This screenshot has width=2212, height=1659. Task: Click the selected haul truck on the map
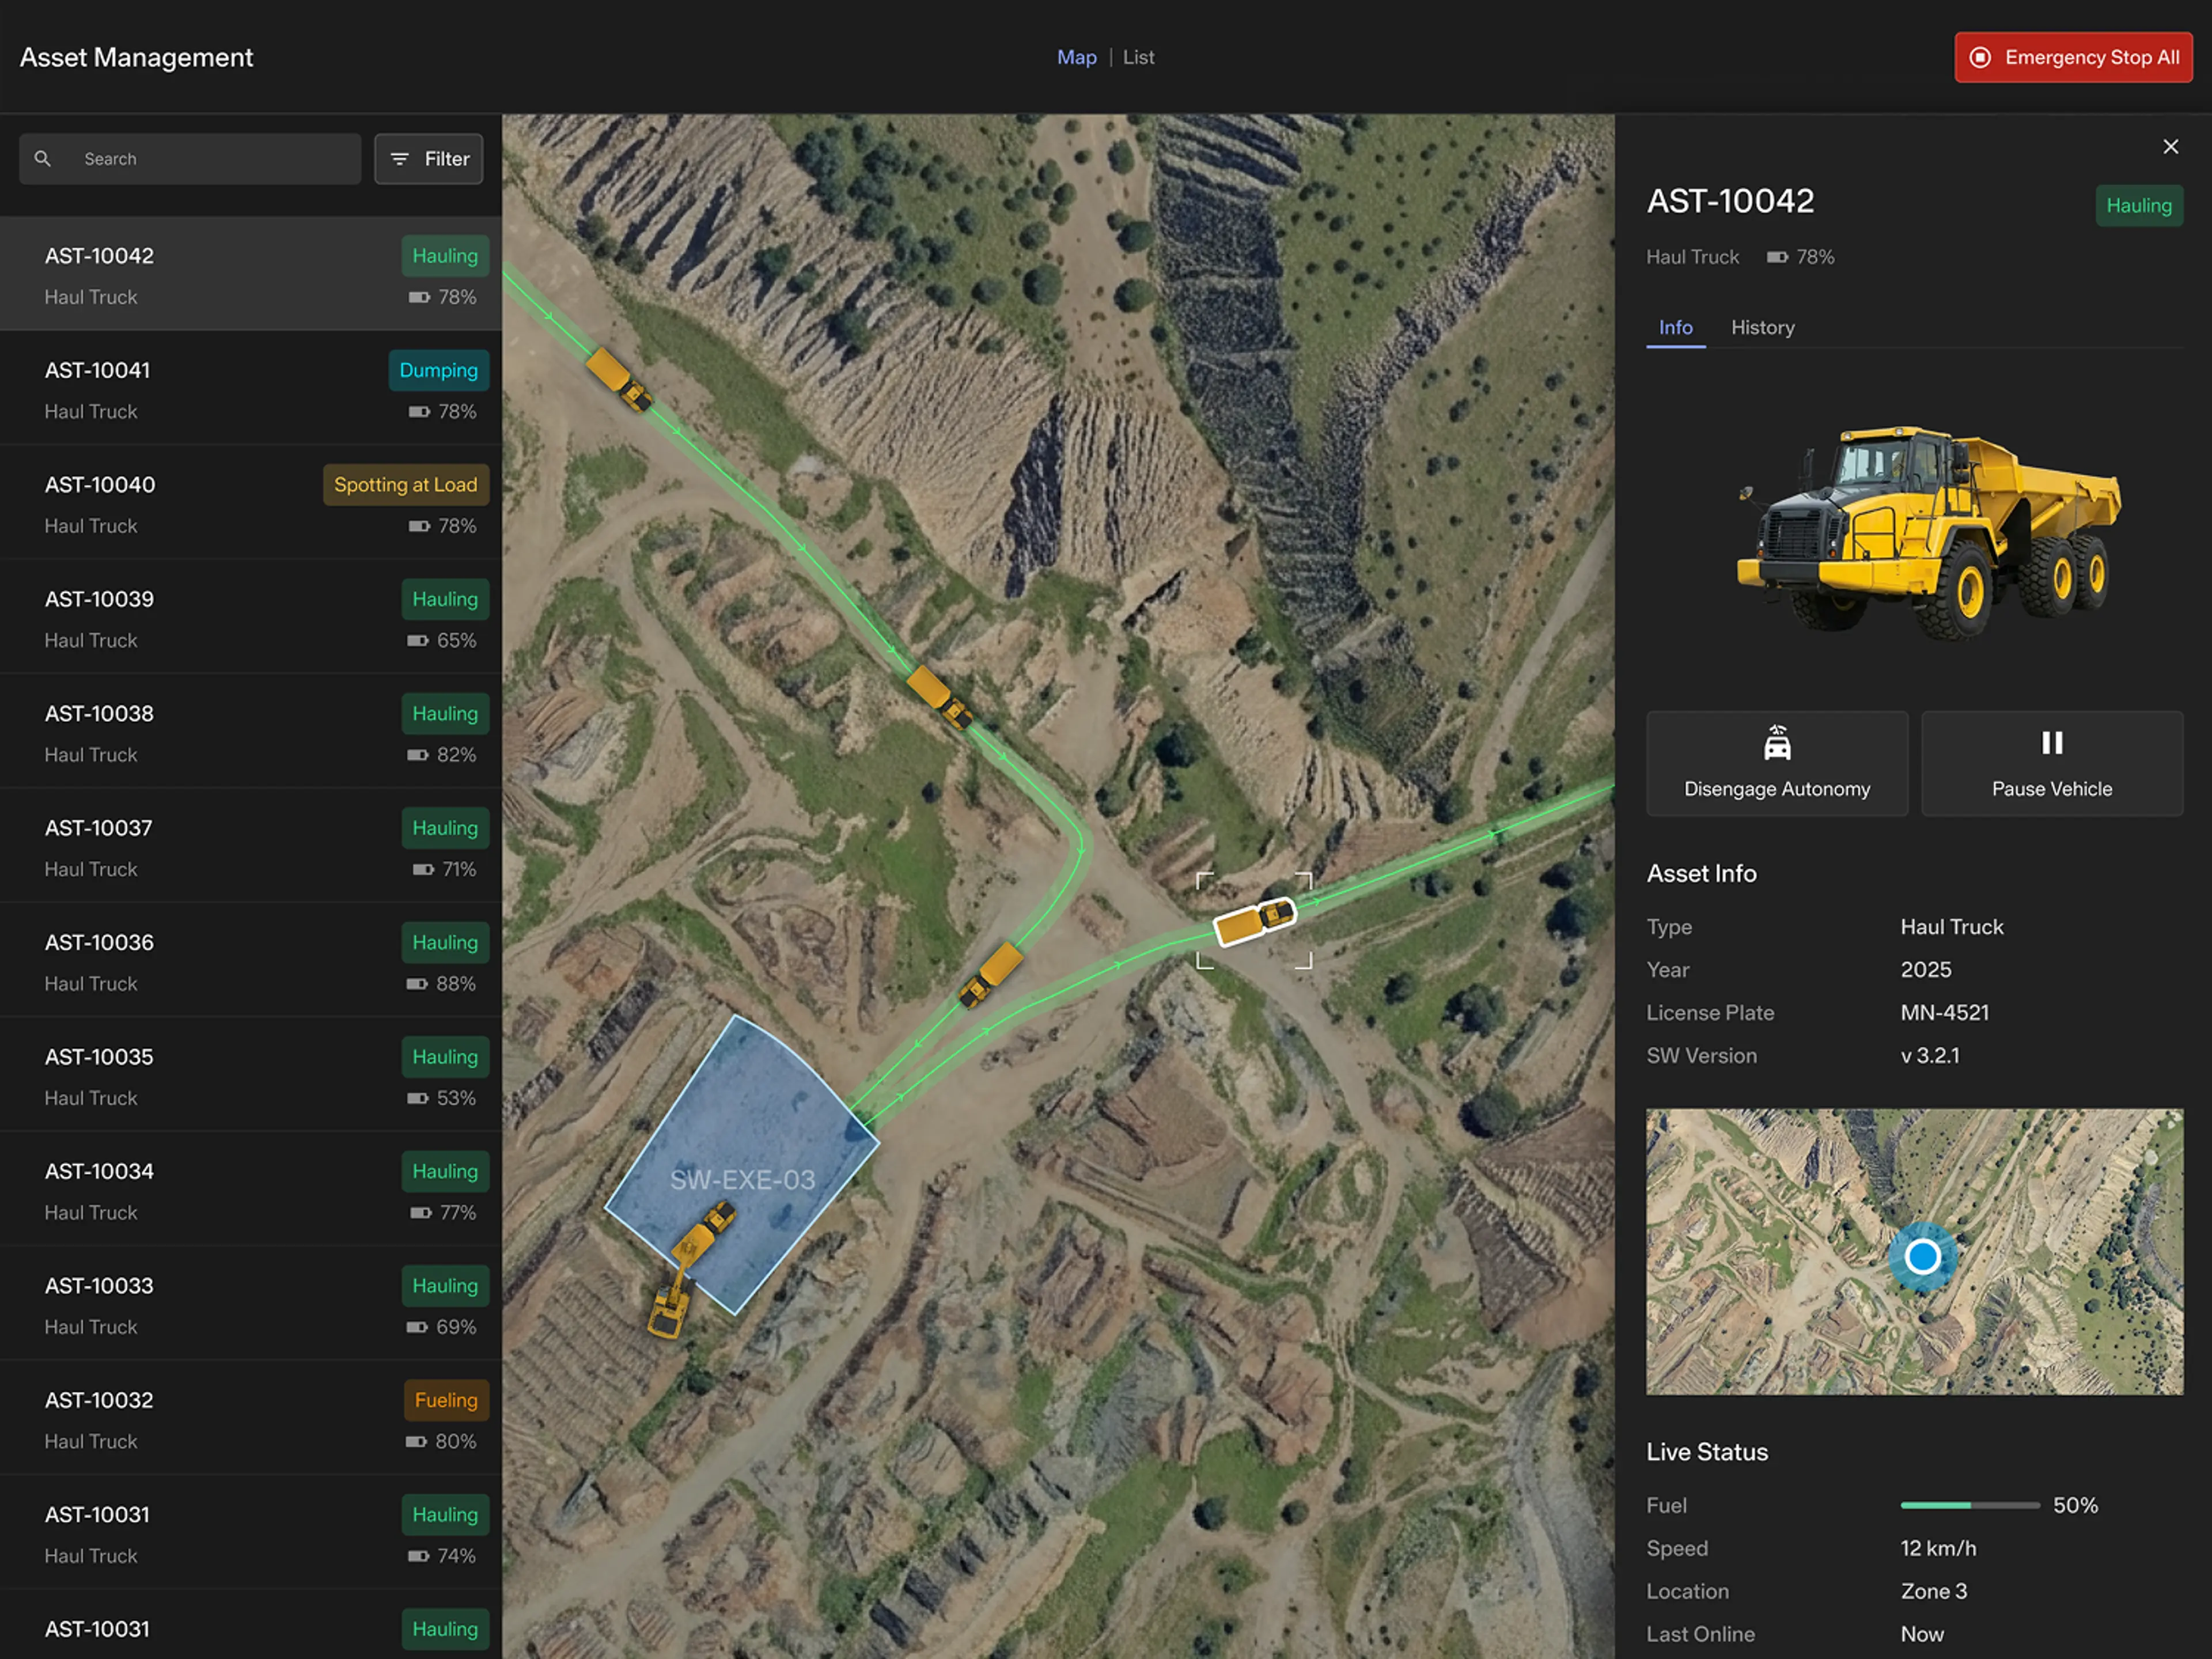point(1254,921)
